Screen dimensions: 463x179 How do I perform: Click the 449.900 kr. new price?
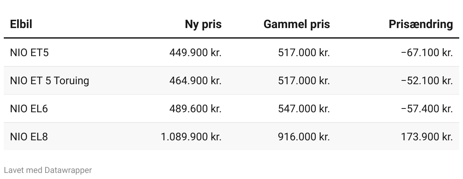195,52
